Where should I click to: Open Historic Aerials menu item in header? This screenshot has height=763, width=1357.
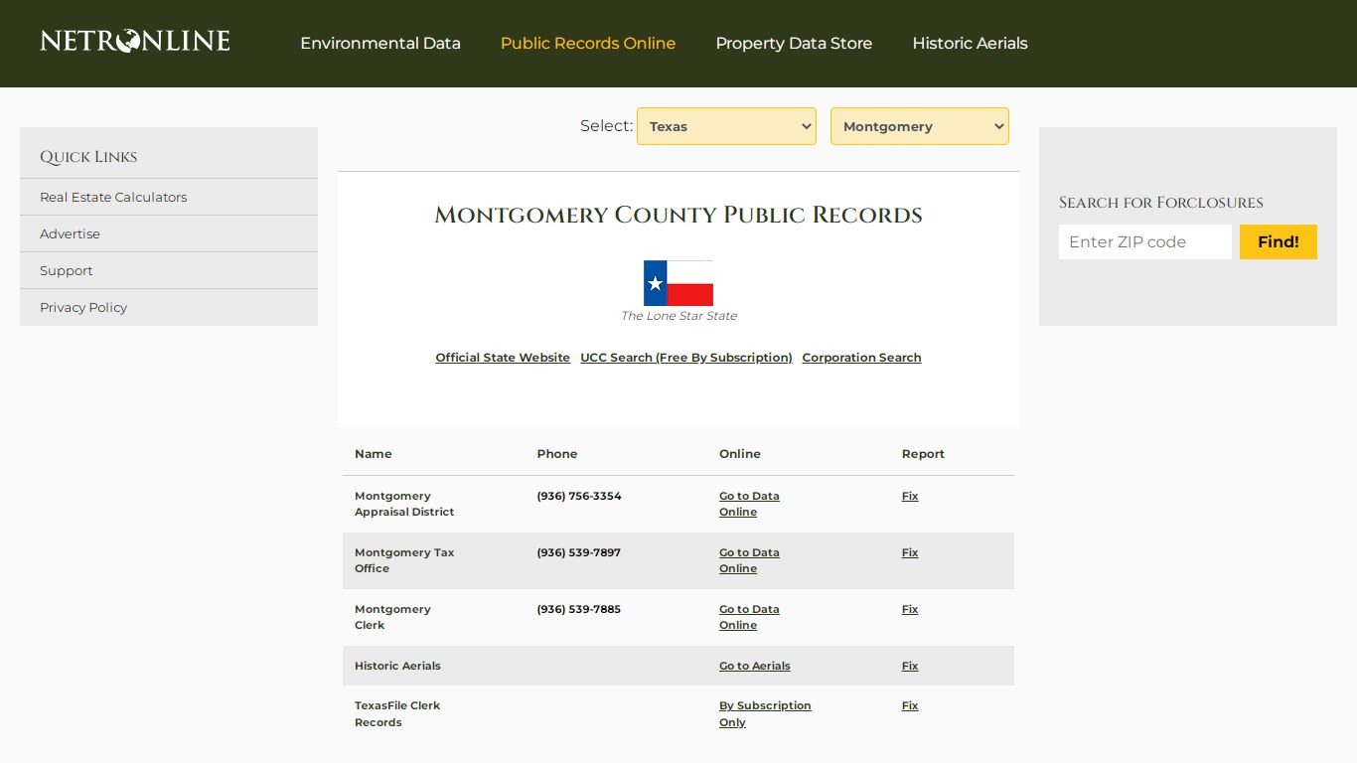click(970, 44)
